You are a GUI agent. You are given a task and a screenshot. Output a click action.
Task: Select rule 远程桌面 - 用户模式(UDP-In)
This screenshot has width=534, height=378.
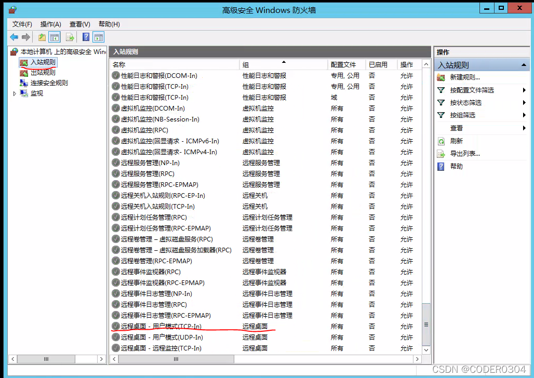[x=162, y=337]
